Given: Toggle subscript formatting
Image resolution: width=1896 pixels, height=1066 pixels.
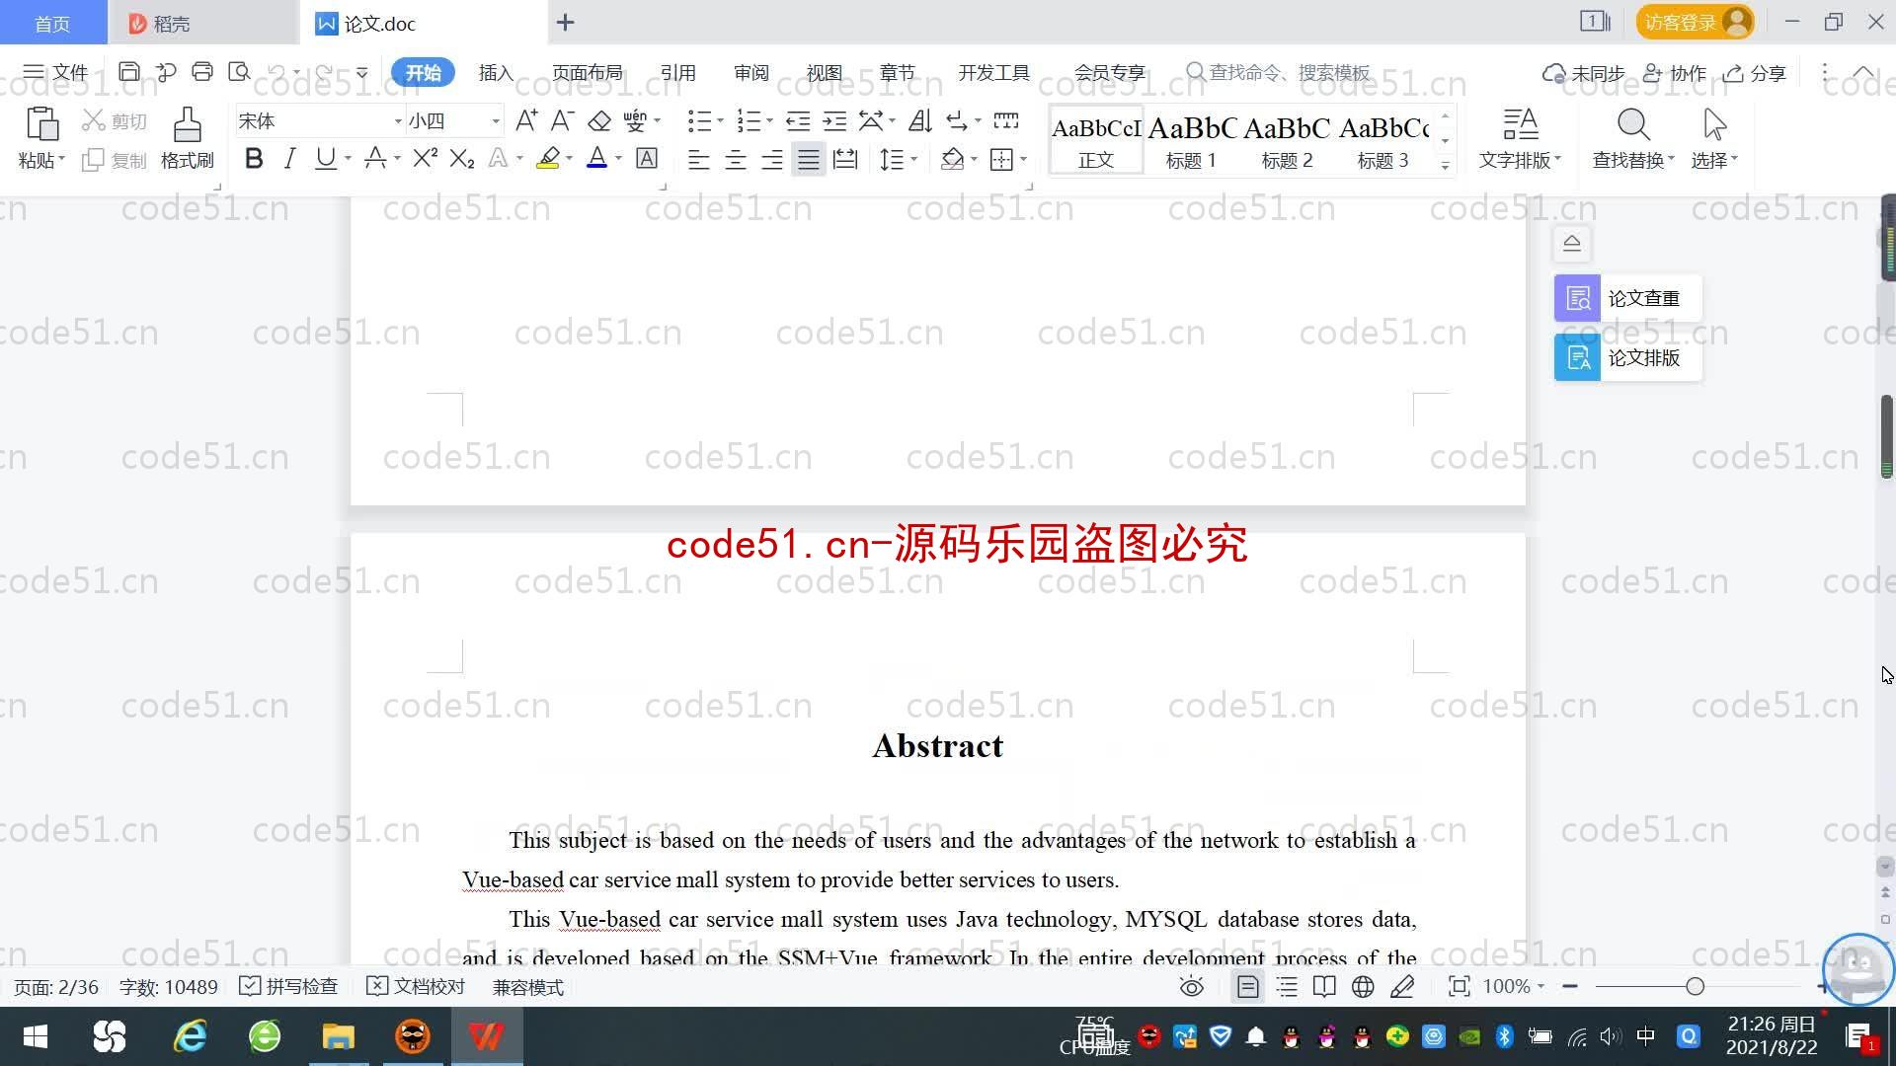Looking at the screenshot, I should (462, 159).
